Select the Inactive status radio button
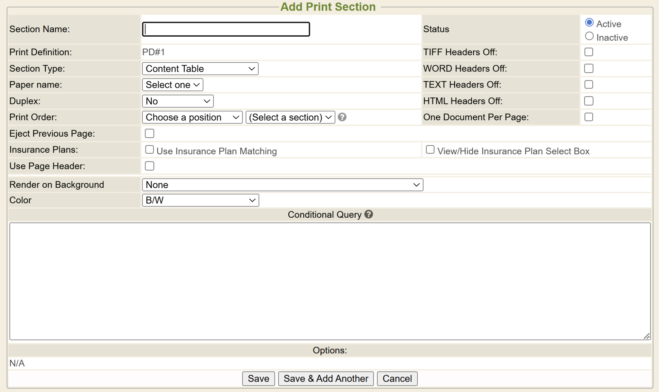The image size is (659, 392). point(589,36)
